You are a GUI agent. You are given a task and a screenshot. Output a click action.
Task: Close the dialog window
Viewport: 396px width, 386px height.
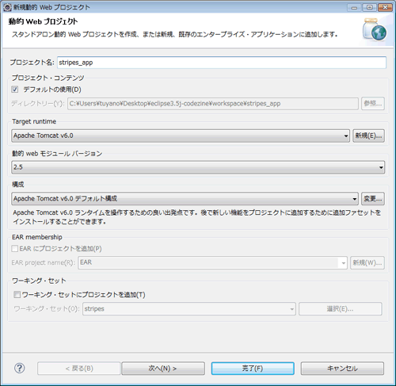(385, 7)
